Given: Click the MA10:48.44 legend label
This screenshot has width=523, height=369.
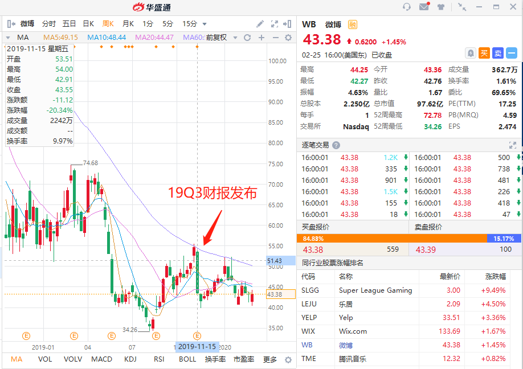Looking at the screenshot, I should (107, 38).
